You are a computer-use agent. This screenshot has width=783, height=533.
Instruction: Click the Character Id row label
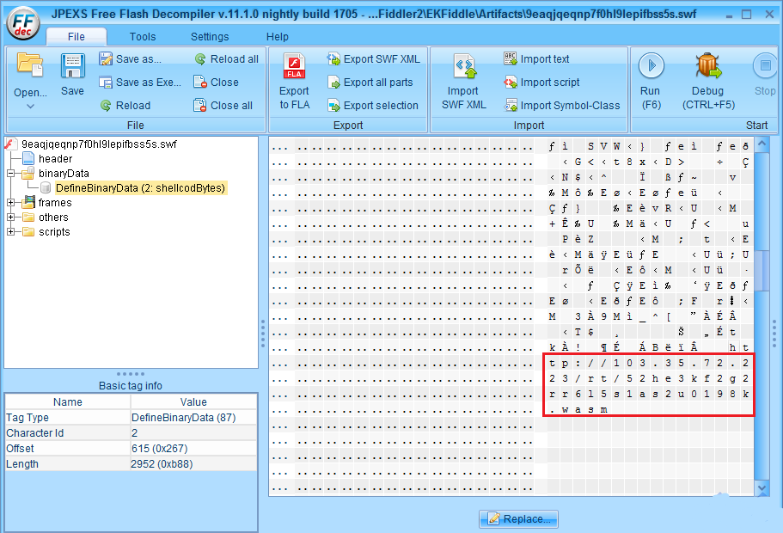[x=35, y=433]
